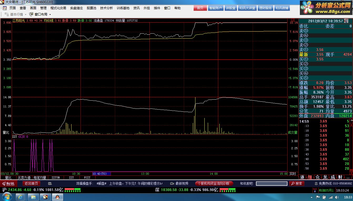This screenshot has width=353, height=201.
Task: Open the 股票池 menu
Action: [92, 8]
